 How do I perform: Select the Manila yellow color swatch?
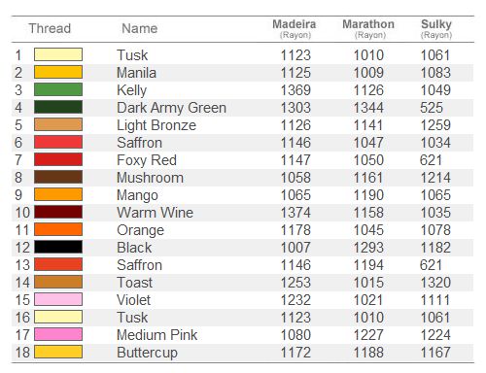pyautogui.click(x=58, y=72)
